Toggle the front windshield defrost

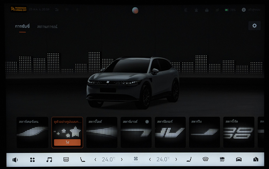(206, 159)
